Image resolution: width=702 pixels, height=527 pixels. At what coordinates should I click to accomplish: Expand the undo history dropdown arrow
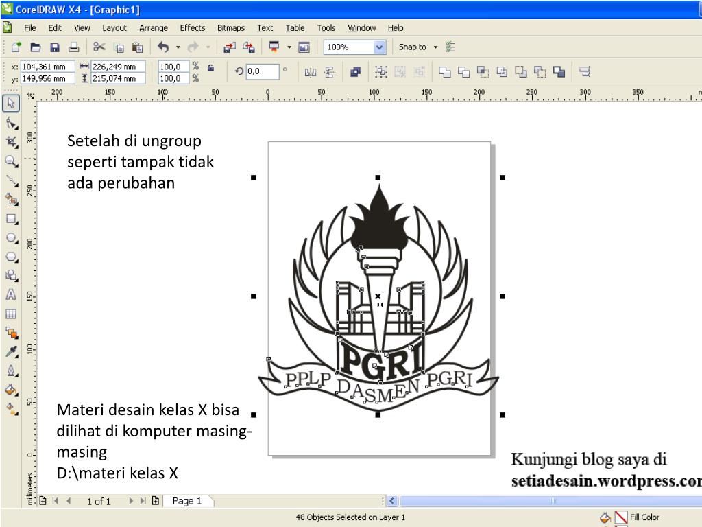coord(178,47)
